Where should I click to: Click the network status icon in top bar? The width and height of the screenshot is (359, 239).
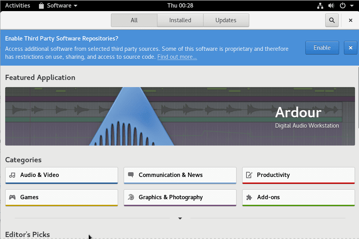(320, 6)
